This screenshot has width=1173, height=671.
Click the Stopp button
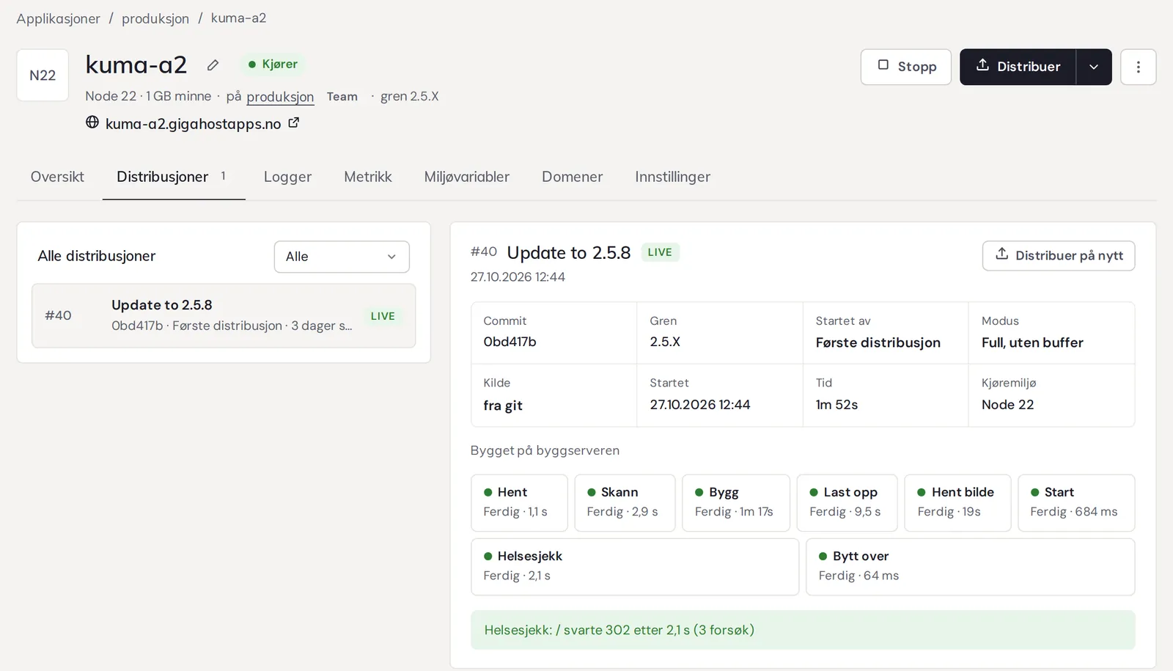(906, 67)
